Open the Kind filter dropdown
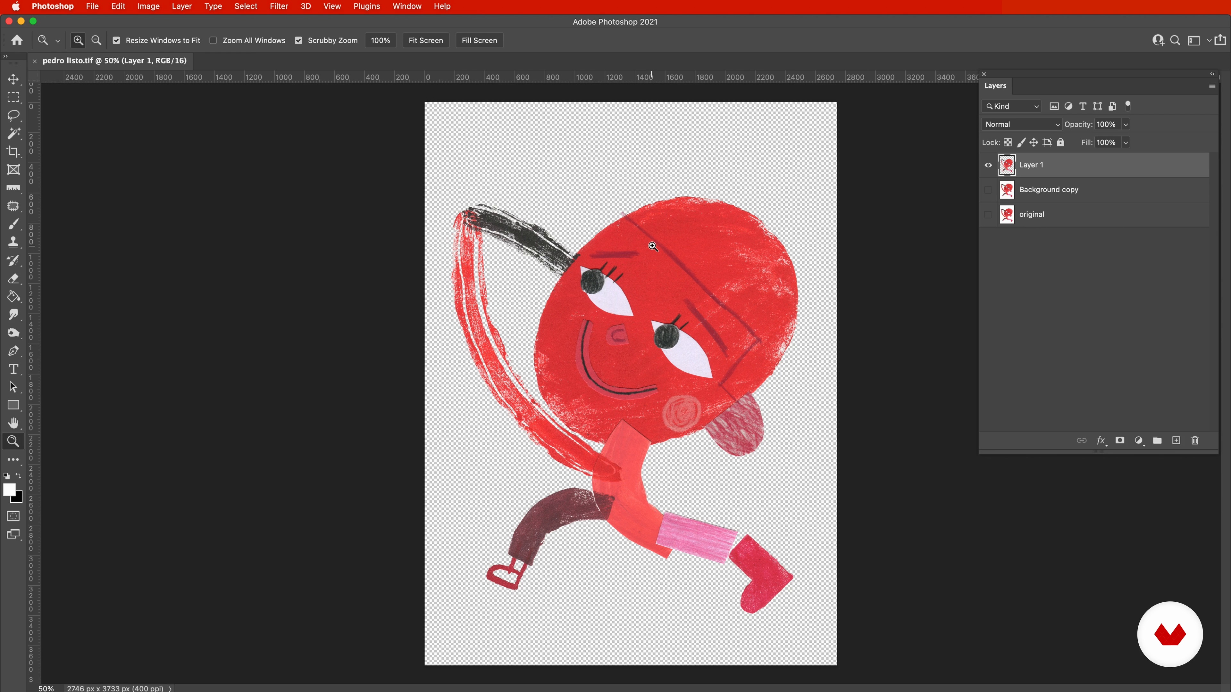Image resolution: width=1231 pixels, height=692 pixels. coord(1012,106)
